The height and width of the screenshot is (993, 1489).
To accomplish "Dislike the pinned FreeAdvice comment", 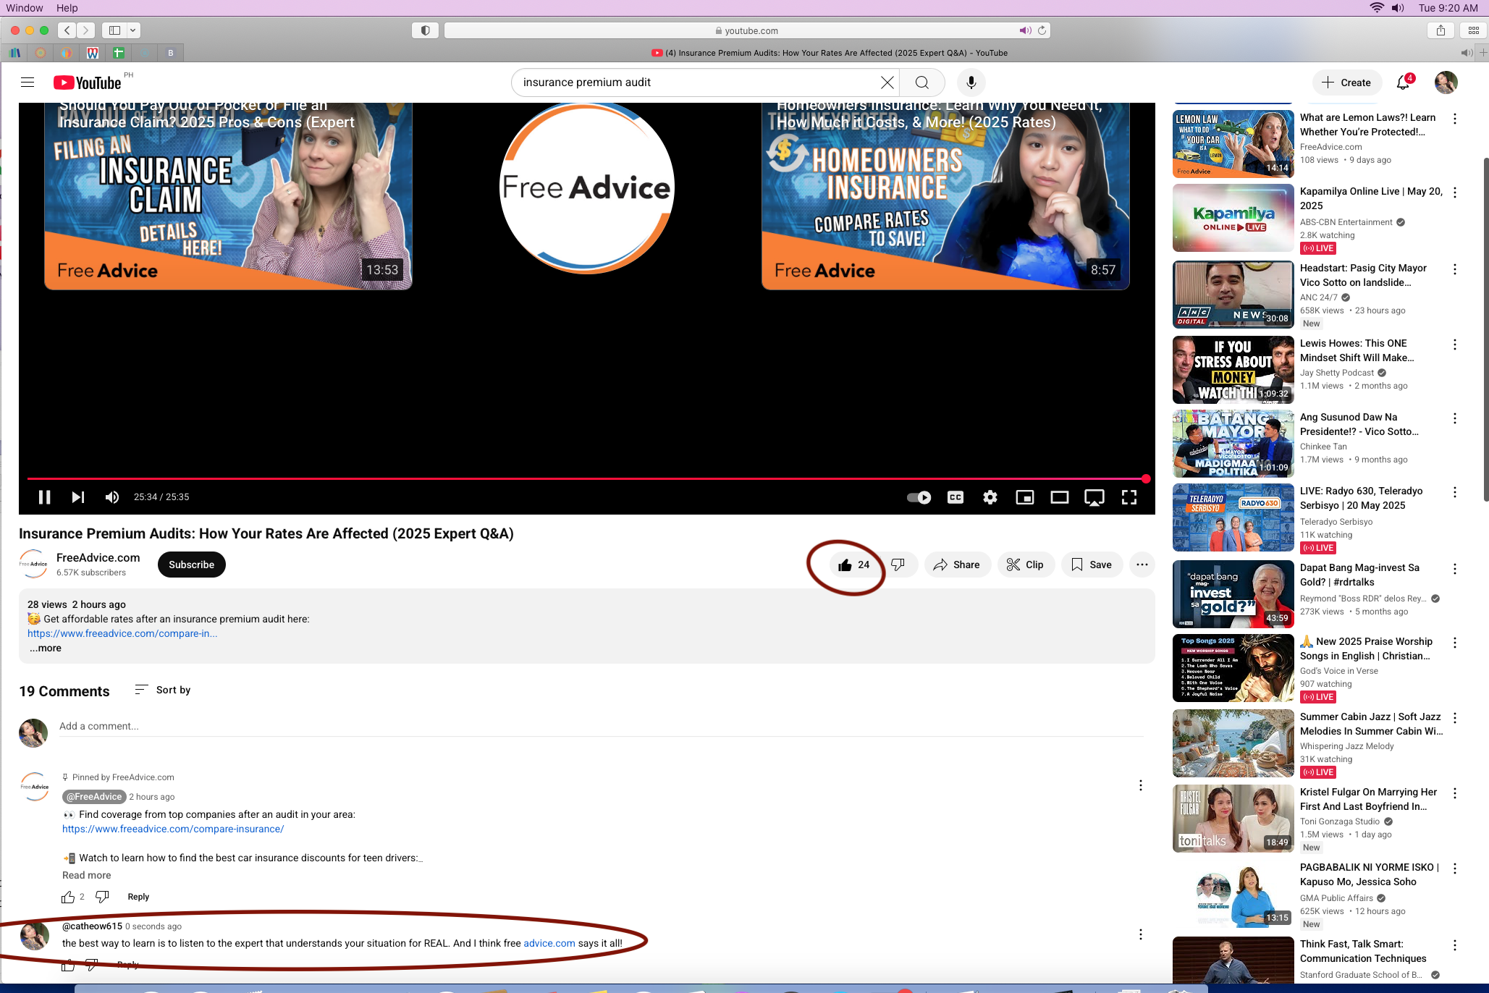I will [x=102, y=897].
